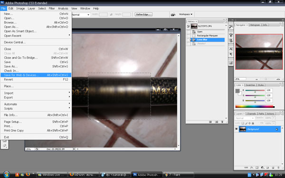Image resolution: width=285 pixels, height=178 pixels.
Task: Click the Navigator zoom percentage field
Action: coord(240,79)
